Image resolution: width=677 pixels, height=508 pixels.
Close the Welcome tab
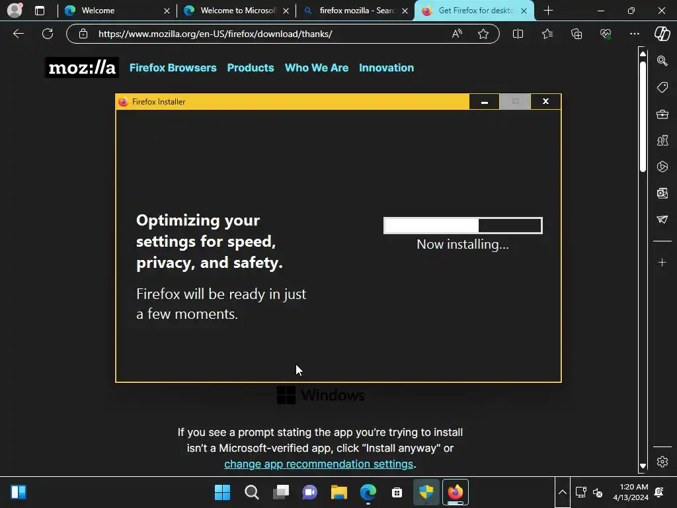tap(167, 11)
